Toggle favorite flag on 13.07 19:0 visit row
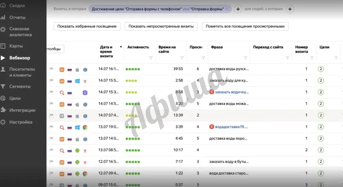The image size is (343, 187). pyautogui.click(x=52, y=127)
